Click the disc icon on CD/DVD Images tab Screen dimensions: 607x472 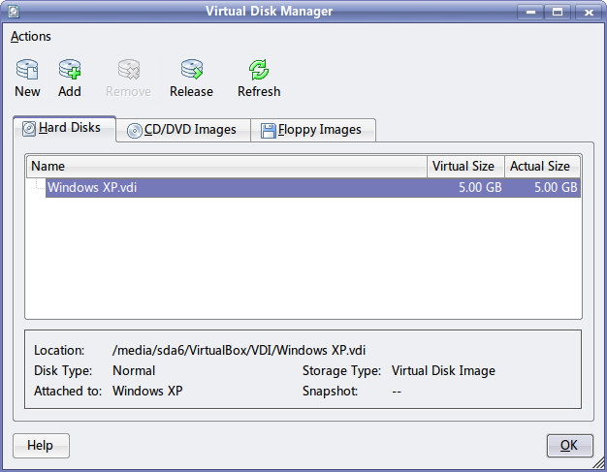tap(135, 131)
